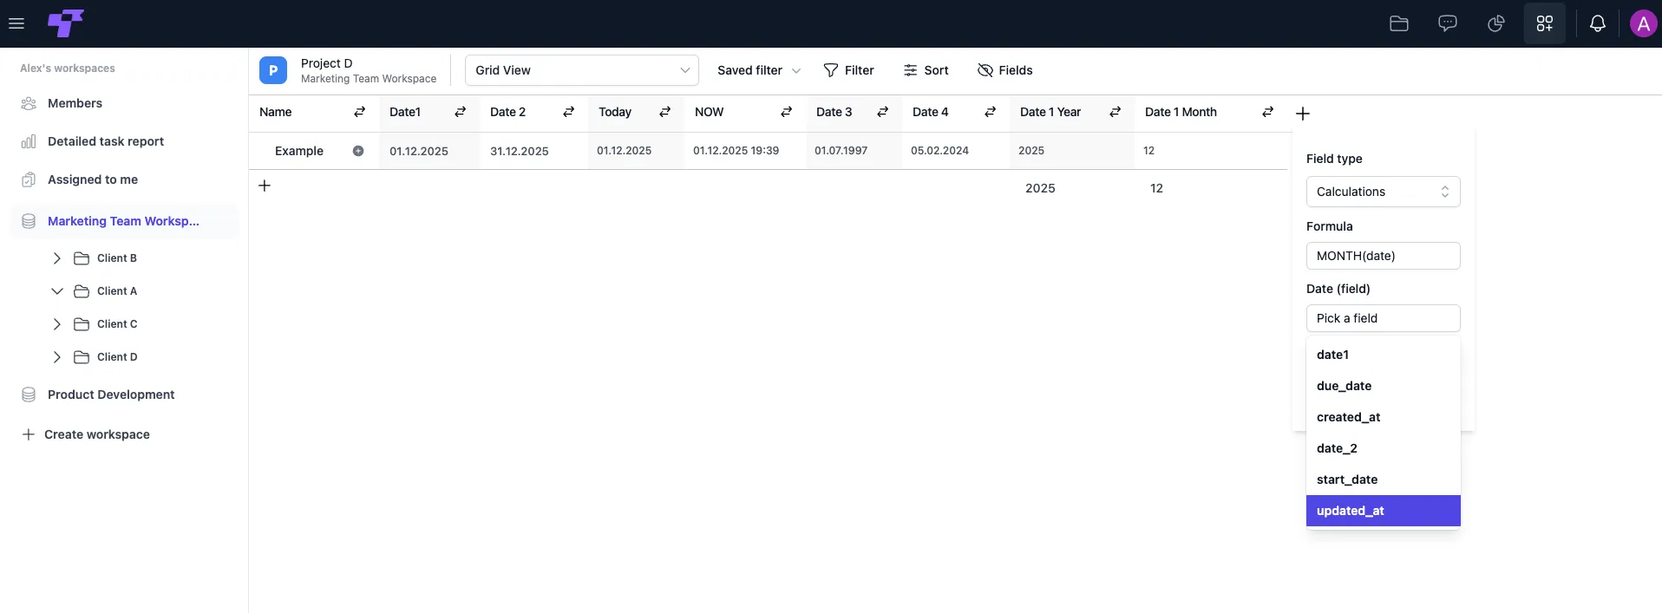Click the swap icon in Date 3 column
Screen dimensions: 1662x613
[x=883, y=112]
